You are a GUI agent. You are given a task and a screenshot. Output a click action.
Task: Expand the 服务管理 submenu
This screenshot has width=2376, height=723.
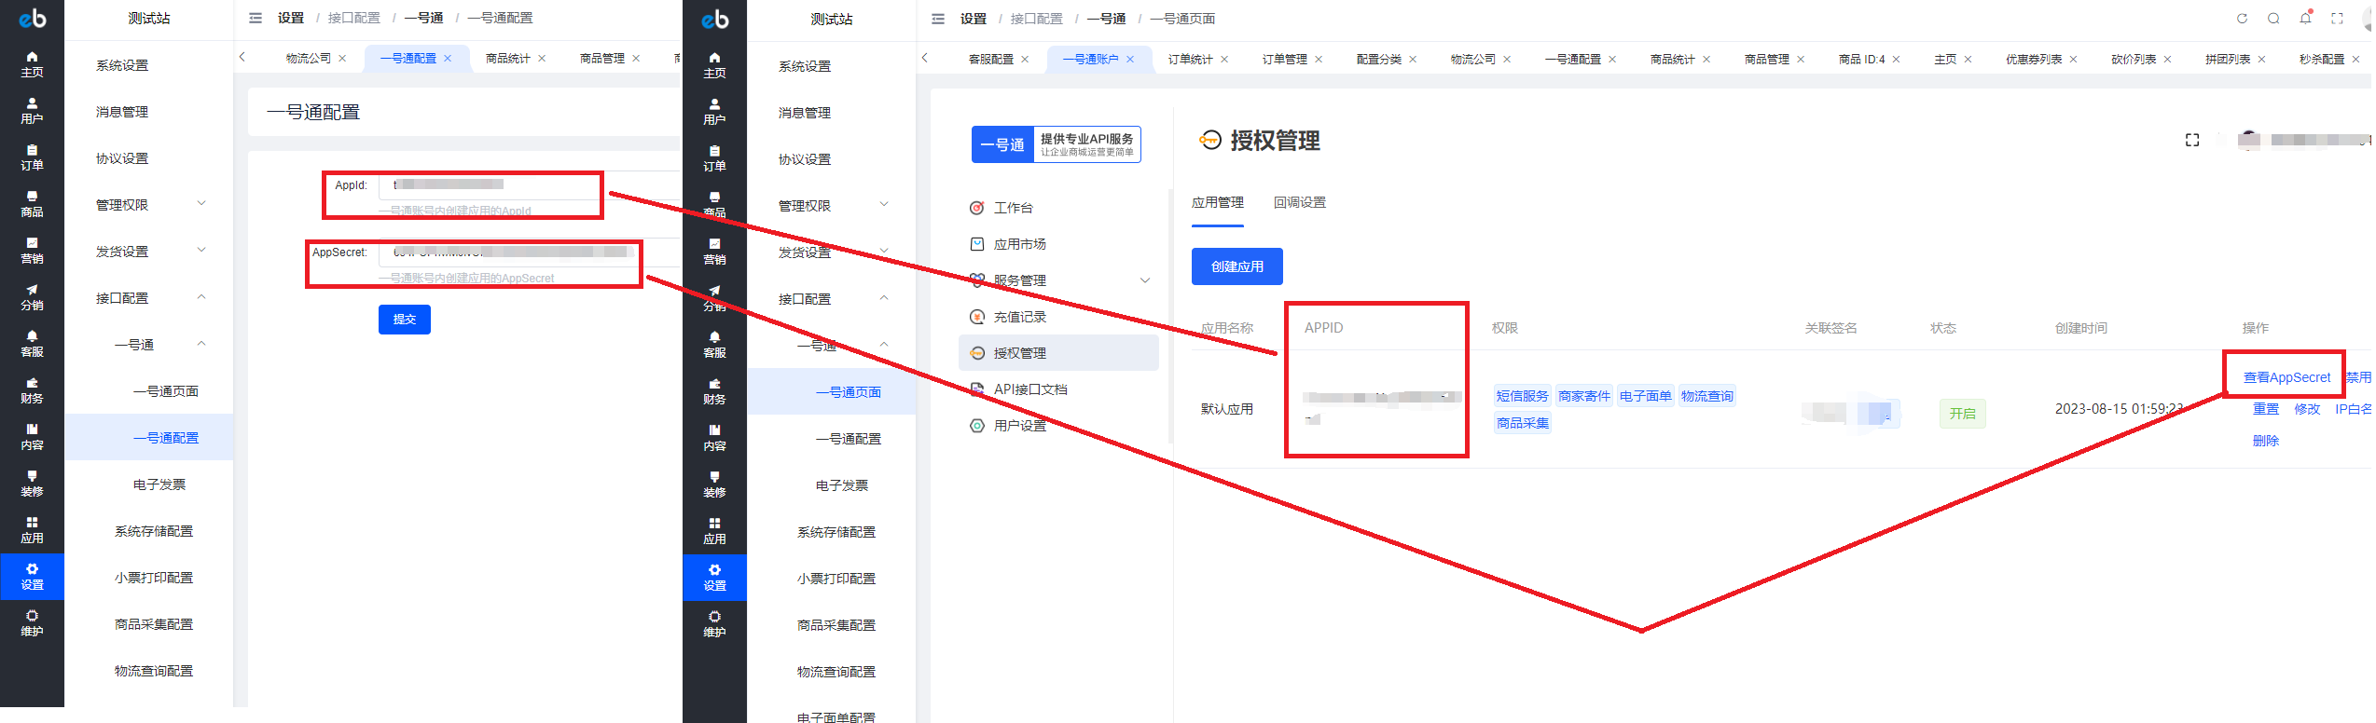[1144, 280]
